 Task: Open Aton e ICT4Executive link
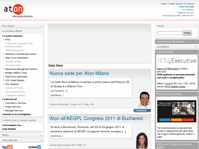pos(168,69)
